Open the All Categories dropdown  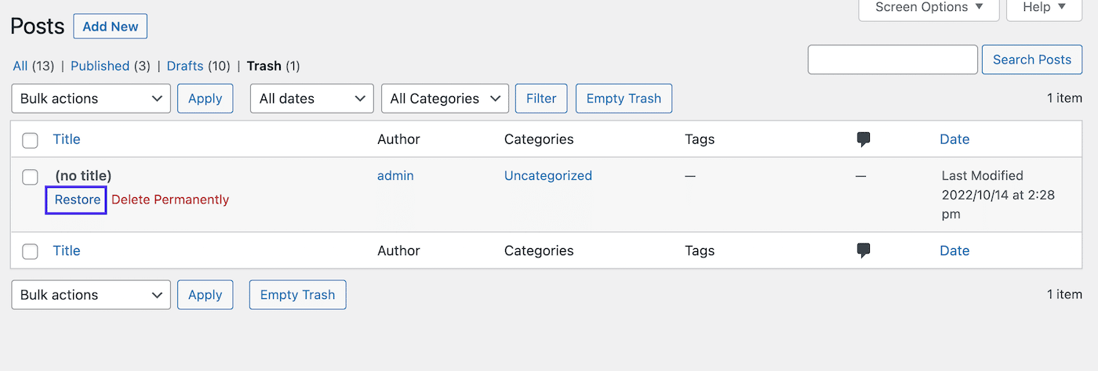click(445, 99)
